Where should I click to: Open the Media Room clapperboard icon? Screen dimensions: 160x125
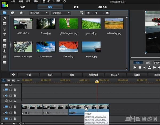5,13
